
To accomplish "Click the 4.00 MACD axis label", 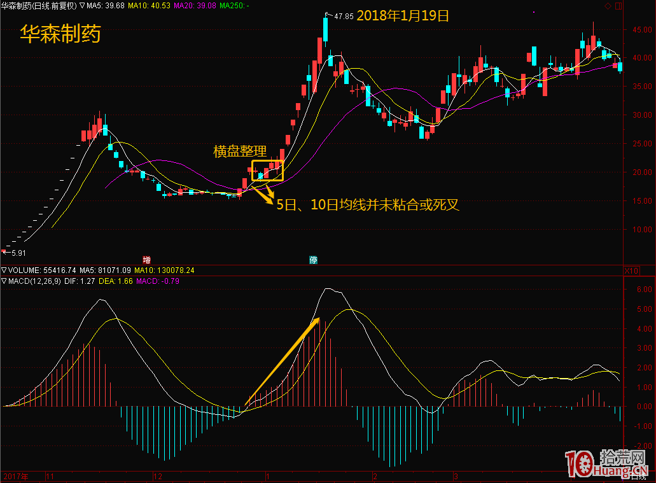I will click(645, 329).
